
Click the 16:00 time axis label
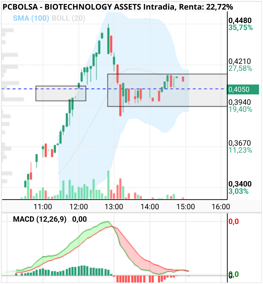(x=221, y=207)
